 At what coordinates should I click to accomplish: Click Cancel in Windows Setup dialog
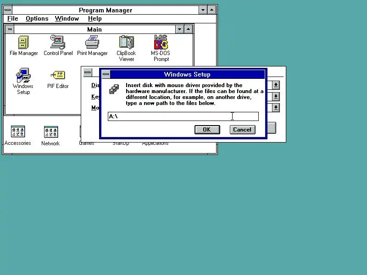tap(243, 130)
